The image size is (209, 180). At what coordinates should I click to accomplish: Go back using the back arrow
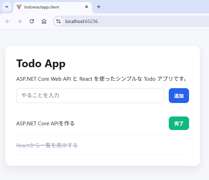pos(7,21)
